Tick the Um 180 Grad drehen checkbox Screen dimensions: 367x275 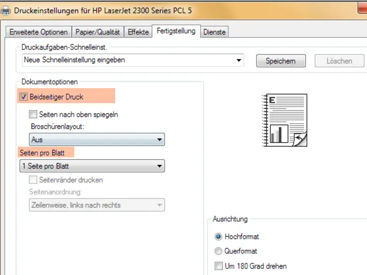tap(219, 266)
